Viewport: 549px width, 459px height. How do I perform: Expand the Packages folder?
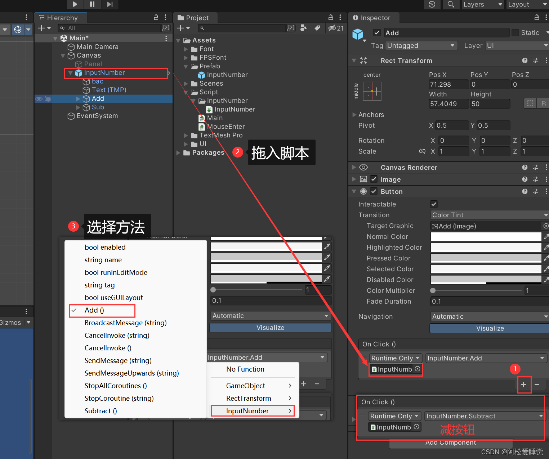(178, 153)
